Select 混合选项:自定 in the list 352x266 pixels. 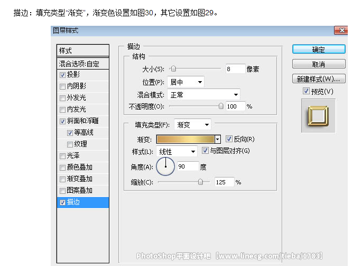coord(82,64)
